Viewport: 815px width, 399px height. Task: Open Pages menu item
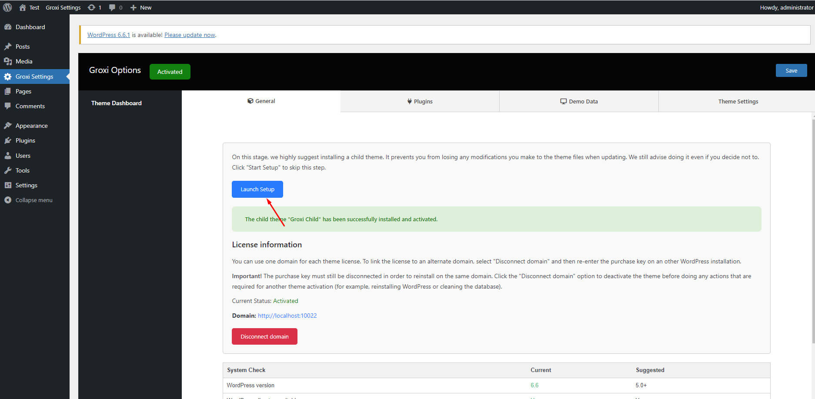tap(35, 91)
